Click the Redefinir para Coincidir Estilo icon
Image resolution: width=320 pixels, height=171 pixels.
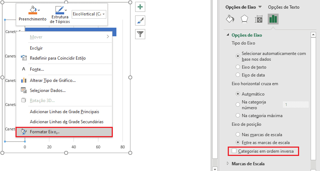[x=24, y=58]
